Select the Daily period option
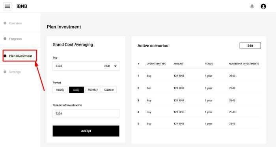 [x=76, y=90]
